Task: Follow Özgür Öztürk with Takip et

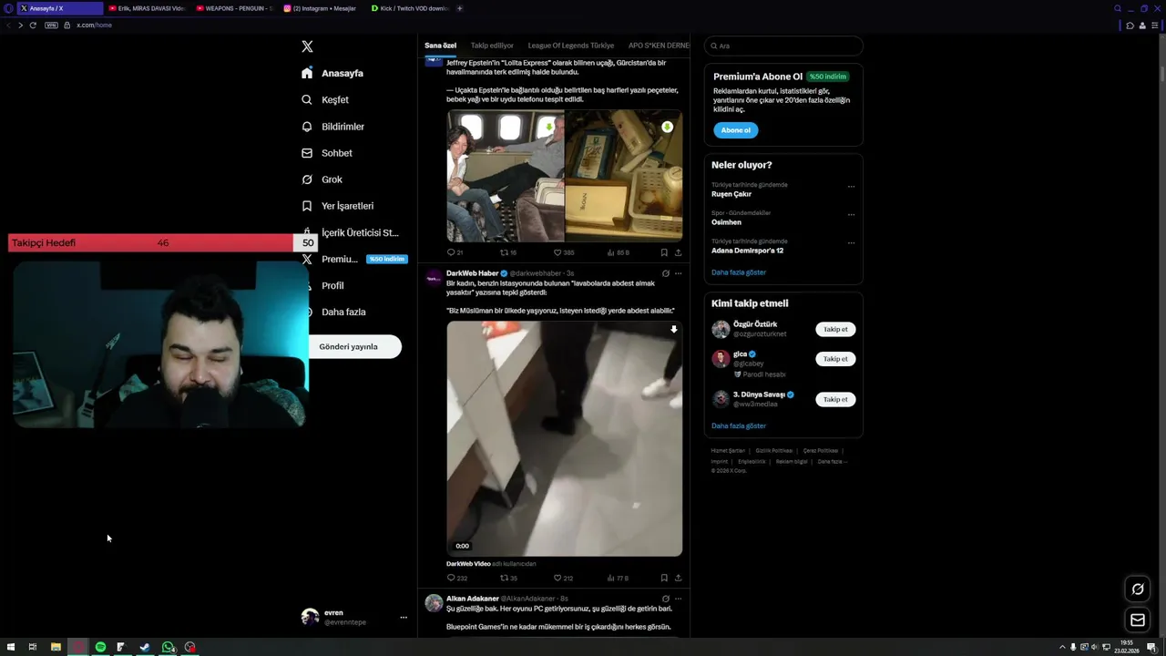Action: coord(835,330)
